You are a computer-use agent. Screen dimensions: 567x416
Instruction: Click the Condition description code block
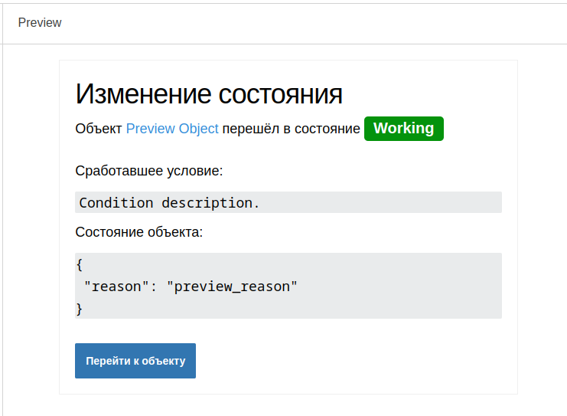coord(288,202)
